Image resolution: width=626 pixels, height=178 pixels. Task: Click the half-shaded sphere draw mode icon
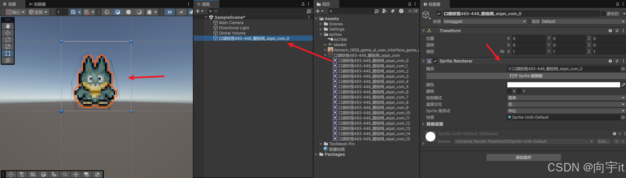click(139, 12)
